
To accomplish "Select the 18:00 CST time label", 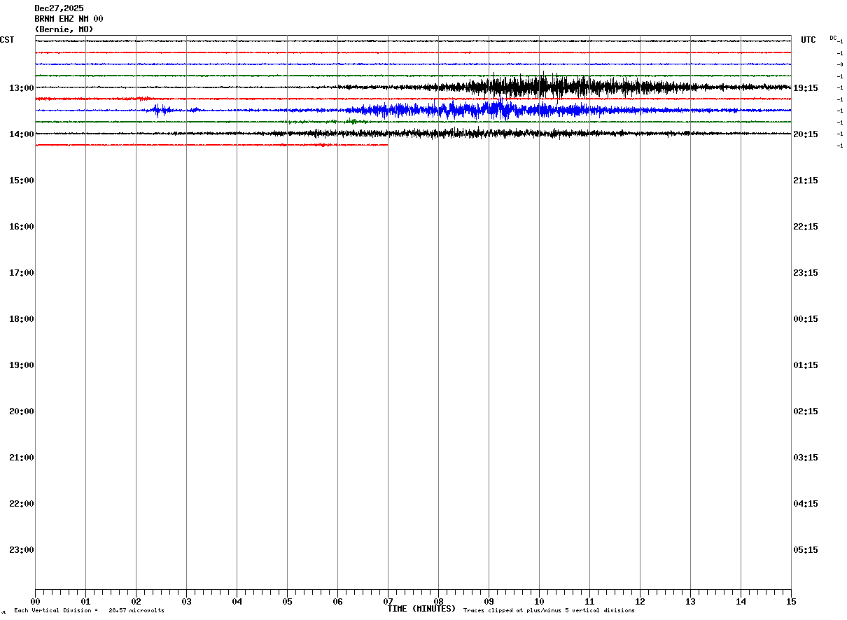I will [22, 318].
